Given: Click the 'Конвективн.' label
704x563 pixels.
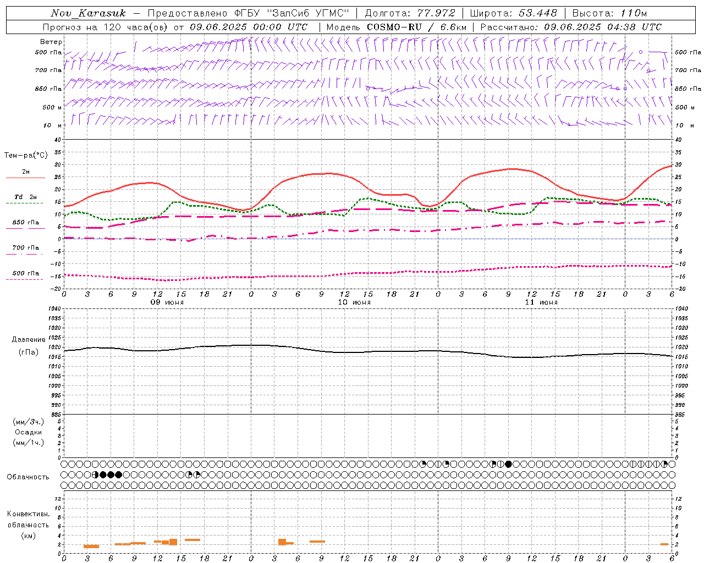Looking at the screenshot, I should 29,514.
